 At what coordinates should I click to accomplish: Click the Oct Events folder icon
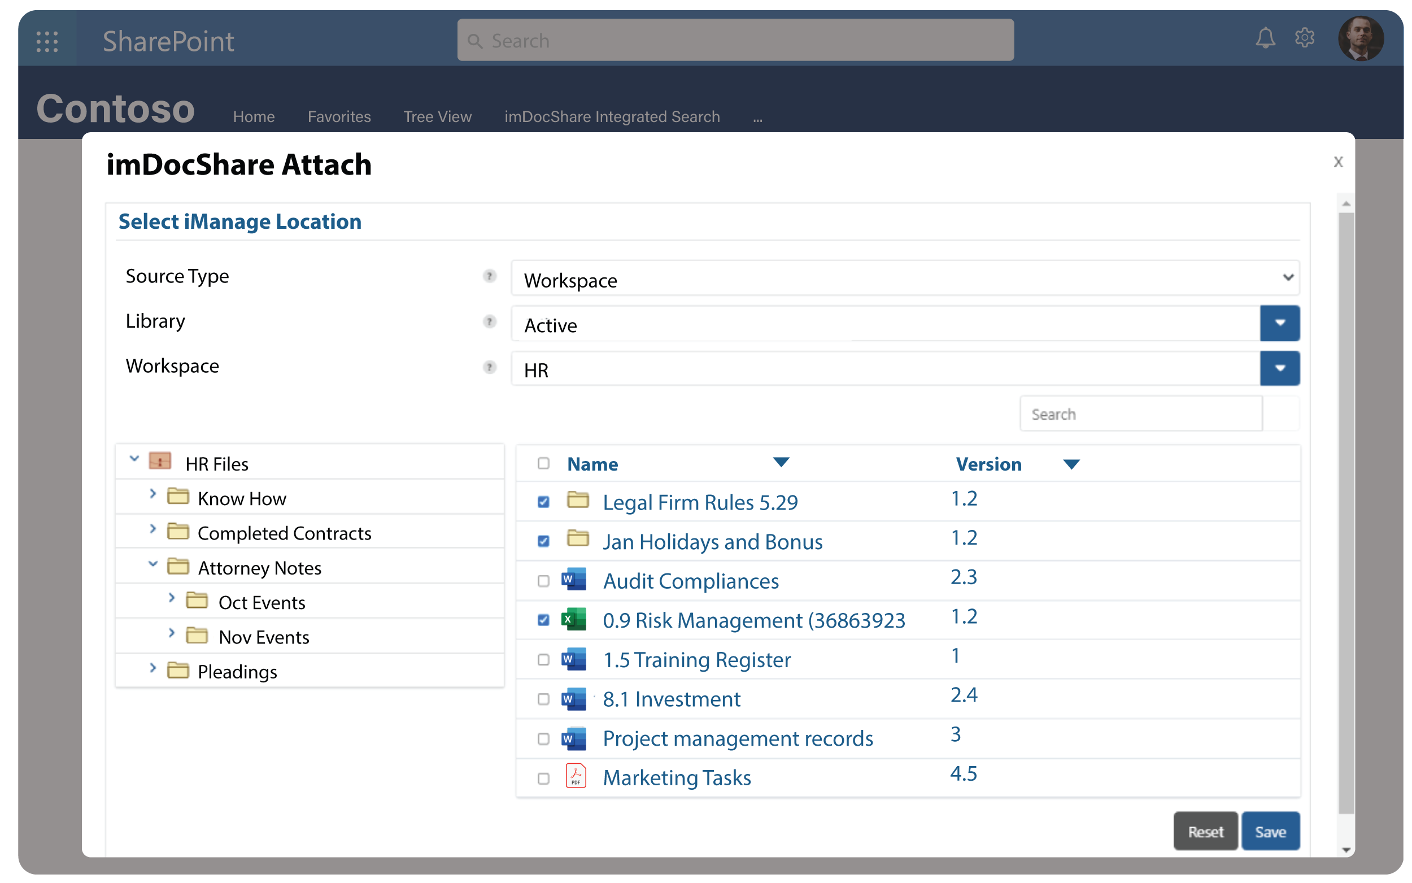click(197, 601)
